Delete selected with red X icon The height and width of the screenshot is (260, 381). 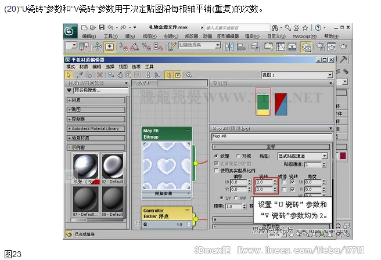pyautogui.click(x=100, y=75)
